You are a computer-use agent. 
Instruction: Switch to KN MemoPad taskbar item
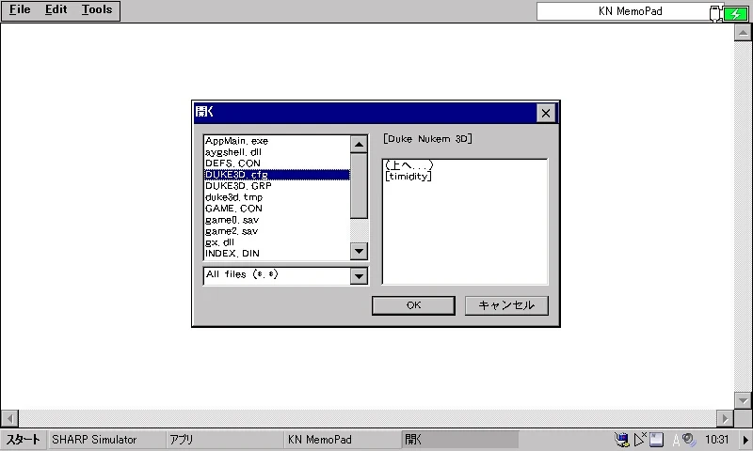point(342,440)
